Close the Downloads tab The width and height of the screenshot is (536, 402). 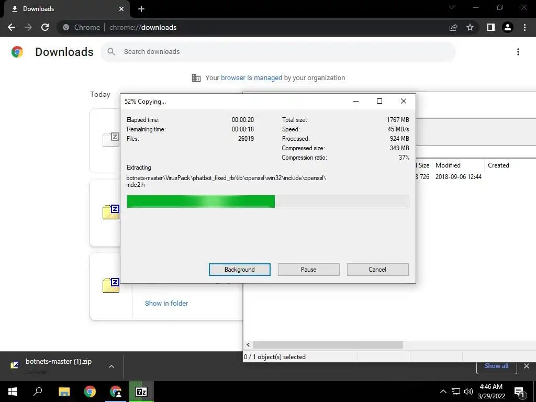[121, 9]
